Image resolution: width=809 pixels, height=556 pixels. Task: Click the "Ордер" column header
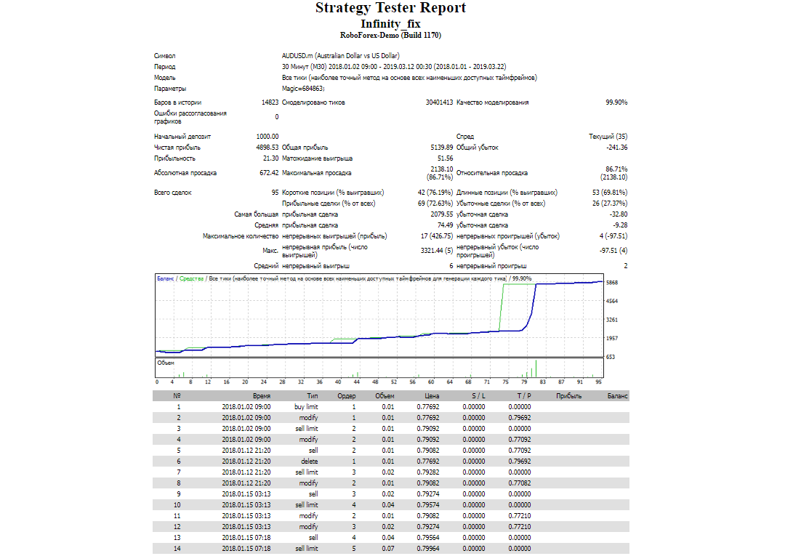(346, 396)
